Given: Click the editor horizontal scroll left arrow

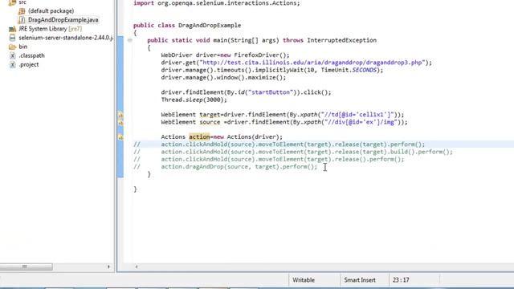Looking at the screenshot, I should pyautogui.click(x=137, y=267).
